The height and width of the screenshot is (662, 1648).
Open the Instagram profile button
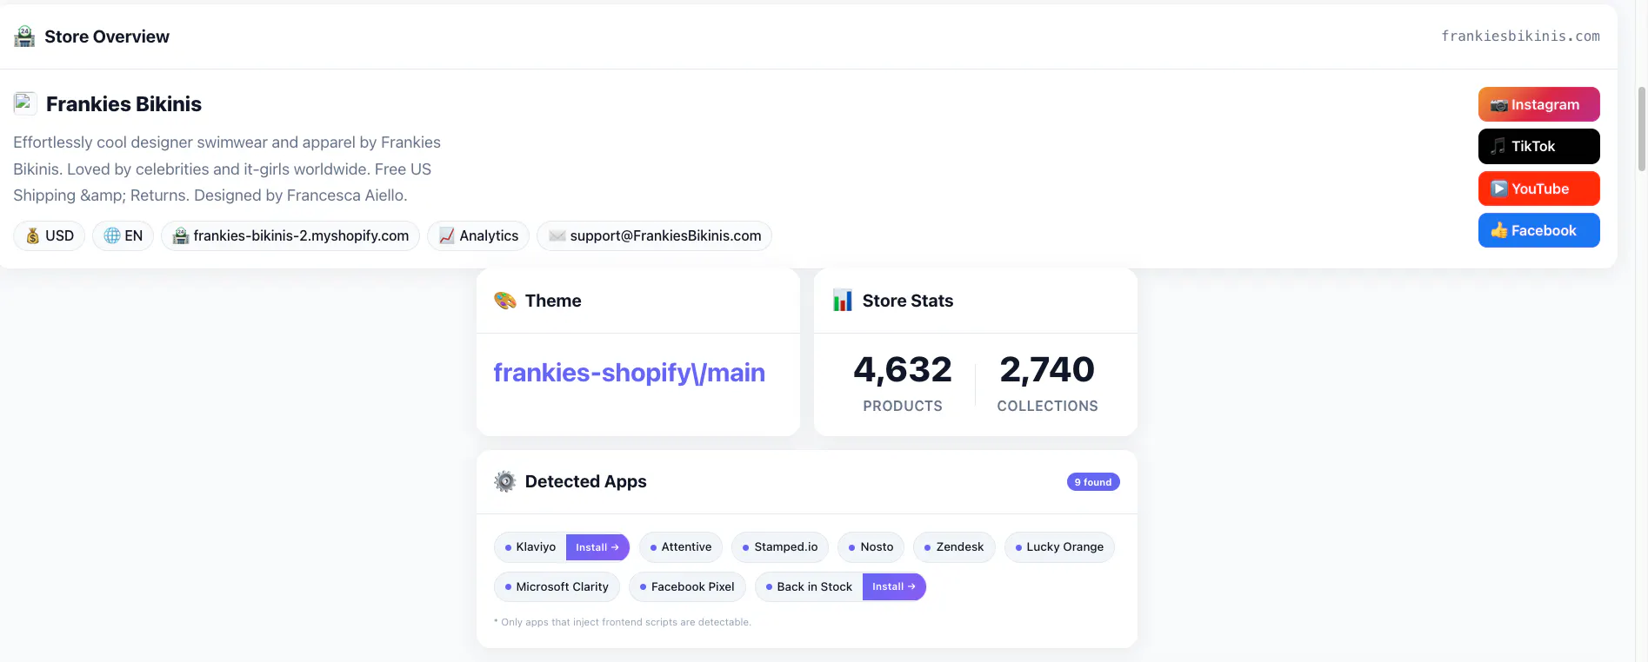pos(1538,104)
